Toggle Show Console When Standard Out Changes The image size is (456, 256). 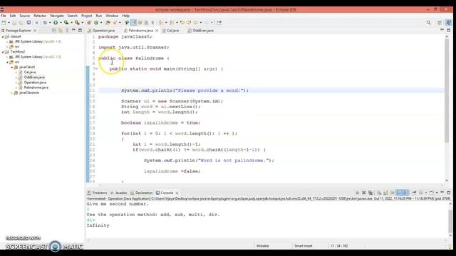point(399,193)
